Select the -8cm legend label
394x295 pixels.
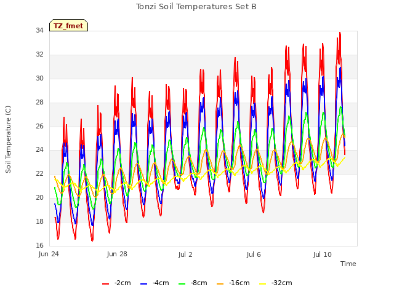(x=199, y=283)
